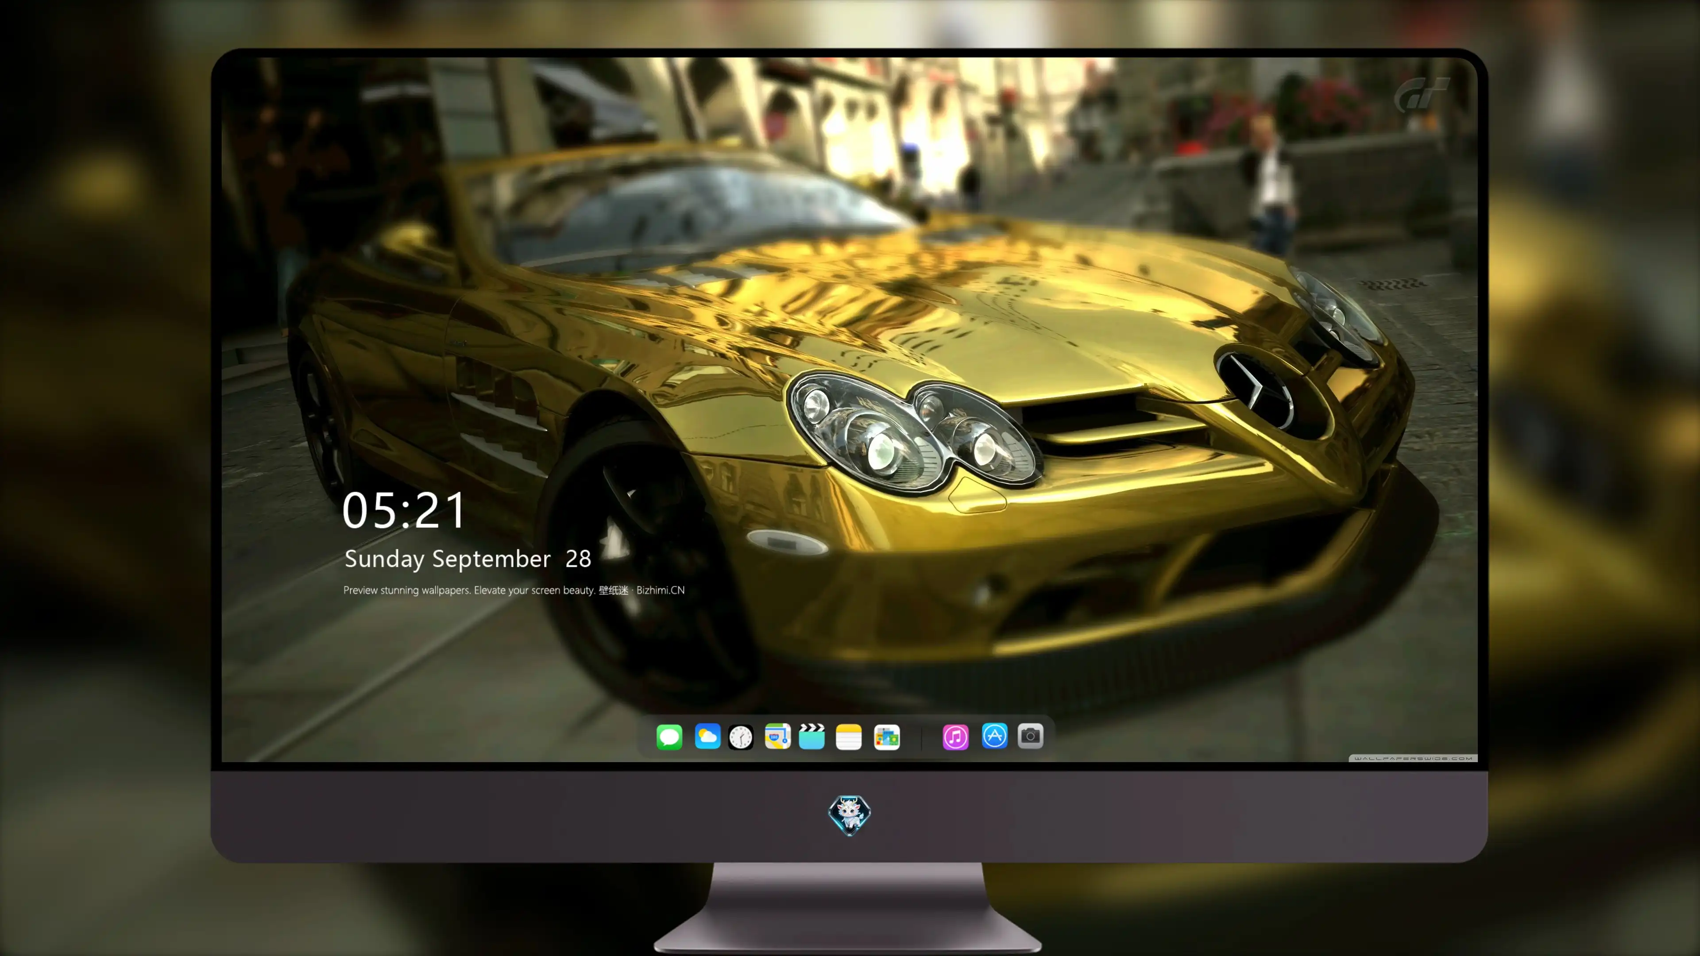Open the clapperboard Videos app icon
This screenshot has height=956, width=1700.
coord(812,736)
